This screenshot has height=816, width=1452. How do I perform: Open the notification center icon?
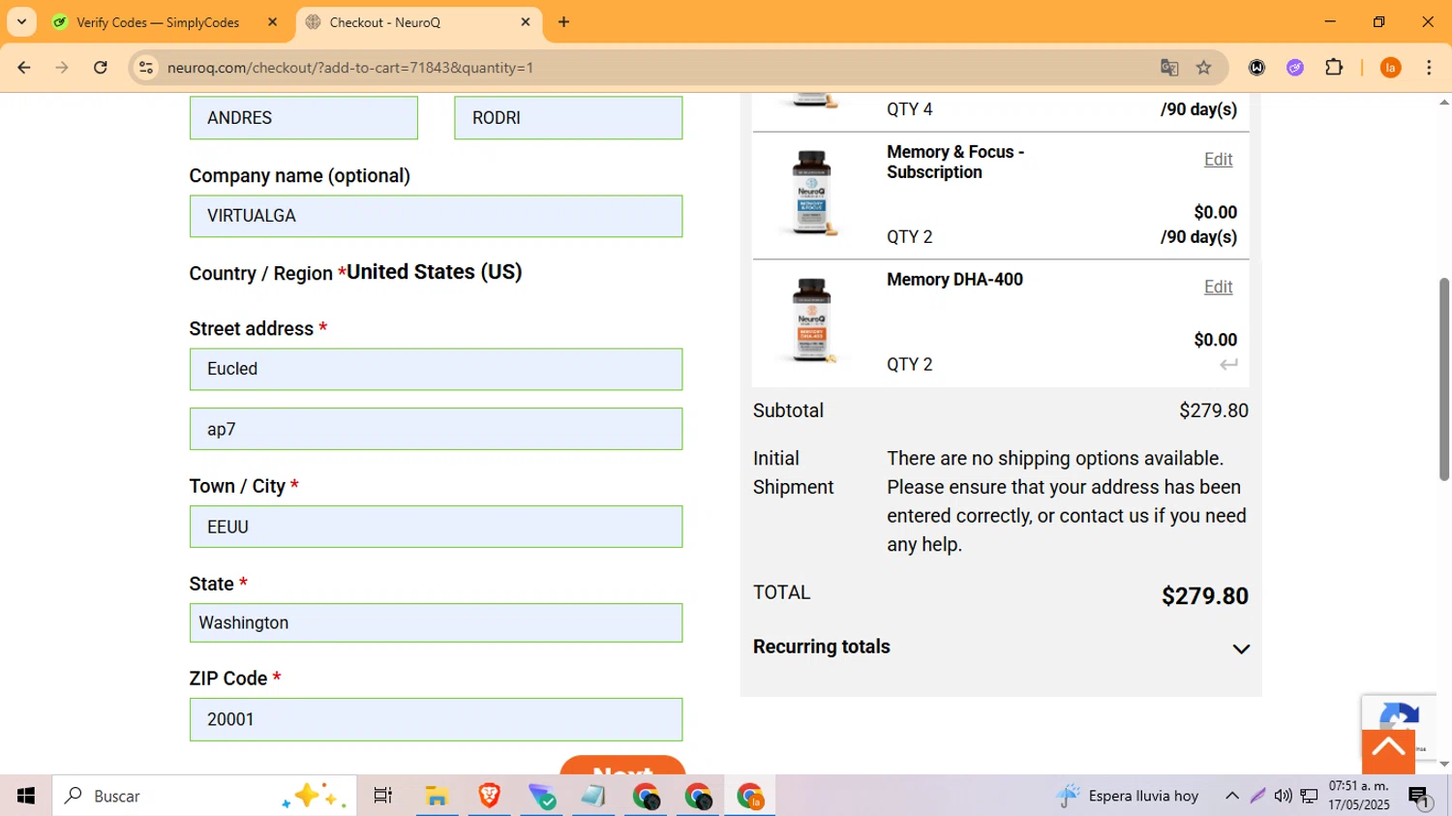(x=1419, y=797)
